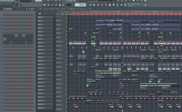Select the playlist Select tool
This screenshot has height=112, width=182.
pyautogui.click(x=59, y=9)
